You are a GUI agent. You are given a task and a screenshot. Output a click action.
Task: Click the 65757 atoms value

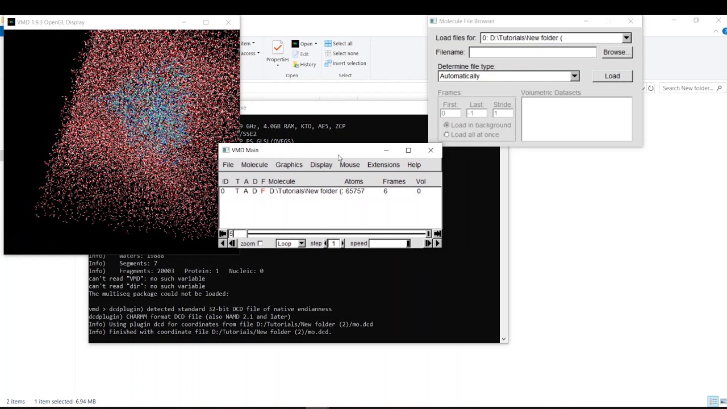pyautogui.click(x=355, y=191)
